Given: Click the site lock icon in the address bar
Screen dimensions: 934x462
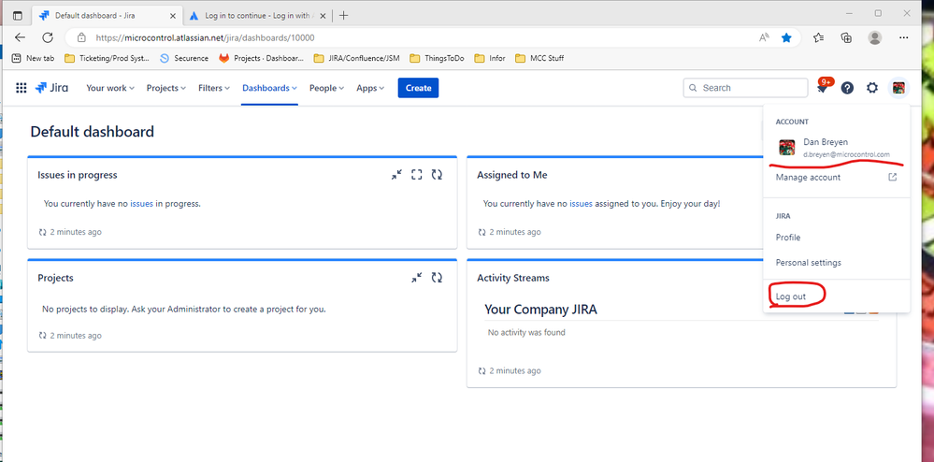Looking at the screenshot, I should coord(82,37).
